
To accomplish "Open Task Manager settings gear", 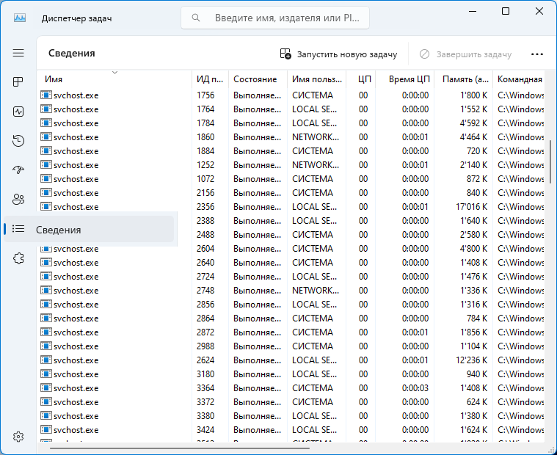I will [x=18, y=436].
